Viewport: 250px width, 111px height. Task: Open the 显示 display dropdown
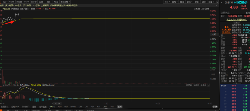[189, 2]
